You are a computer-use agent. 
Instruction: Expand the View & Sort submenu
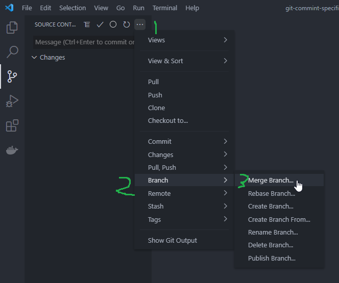tap(184, 61)
